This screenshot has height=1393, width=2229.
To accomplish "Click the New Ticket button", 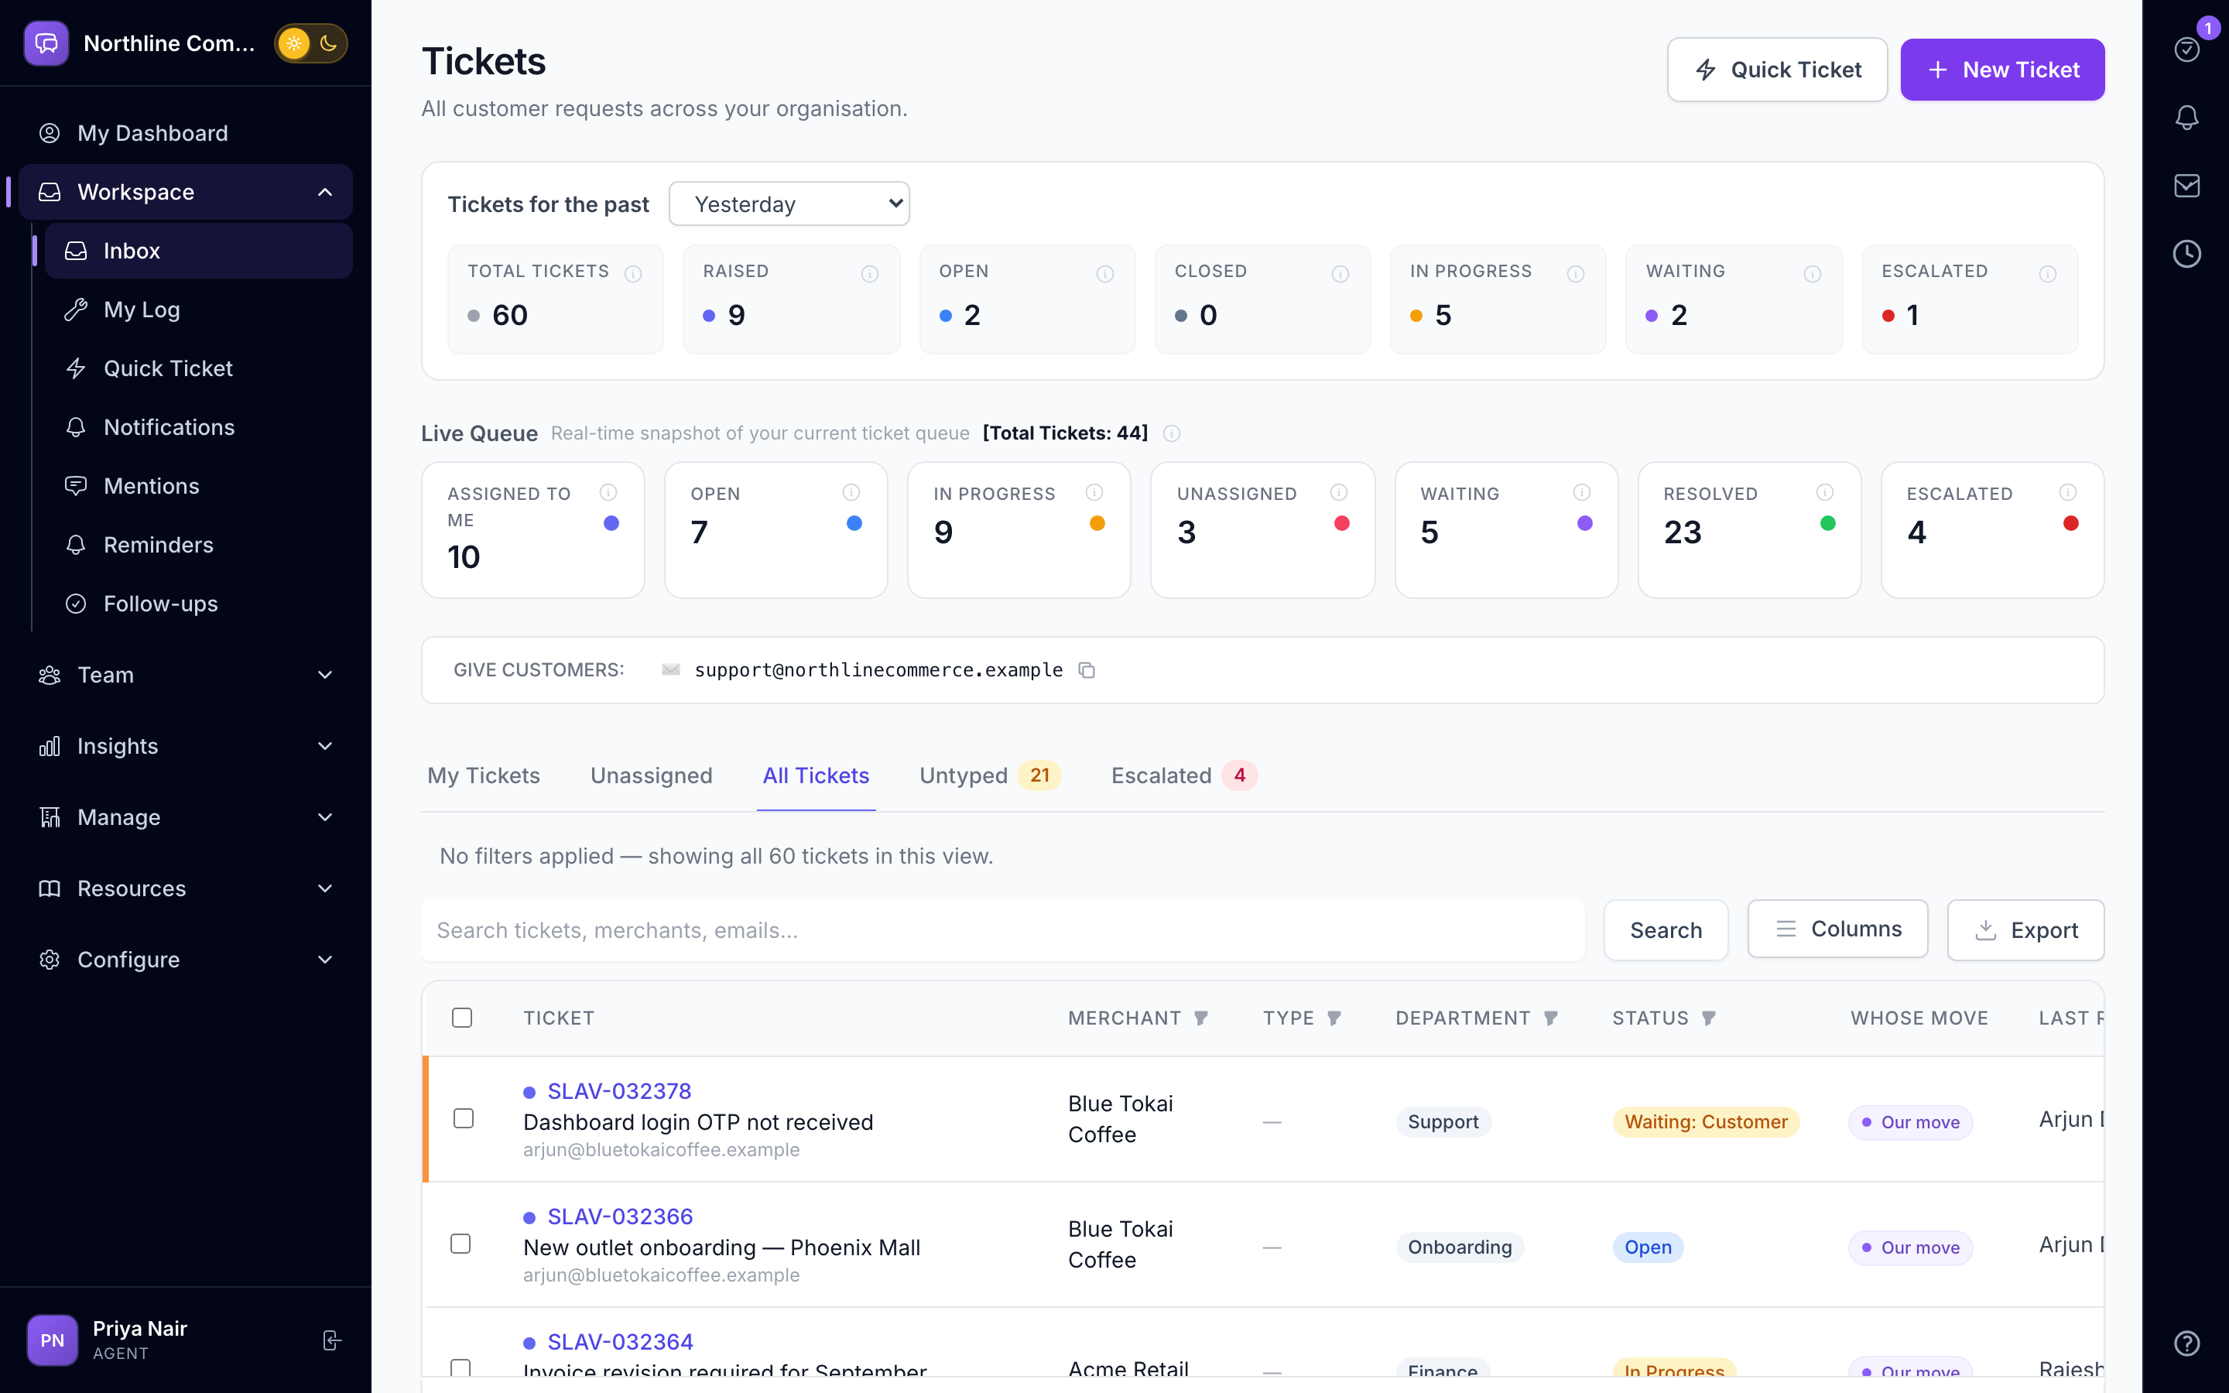I will (2002, 70).
